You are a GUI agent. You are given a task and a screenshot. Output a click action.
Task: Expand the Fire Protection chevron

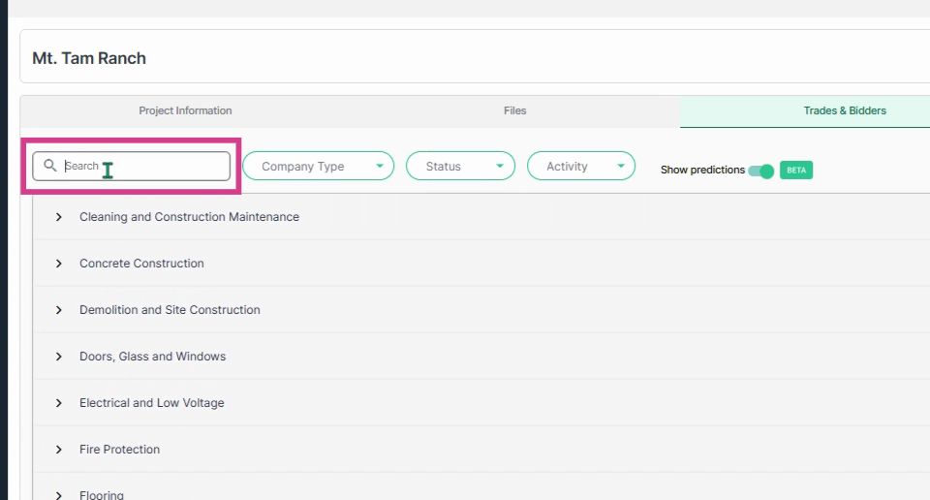(59, 450)
